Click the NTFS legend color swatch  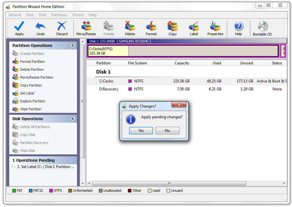[51, 191]
